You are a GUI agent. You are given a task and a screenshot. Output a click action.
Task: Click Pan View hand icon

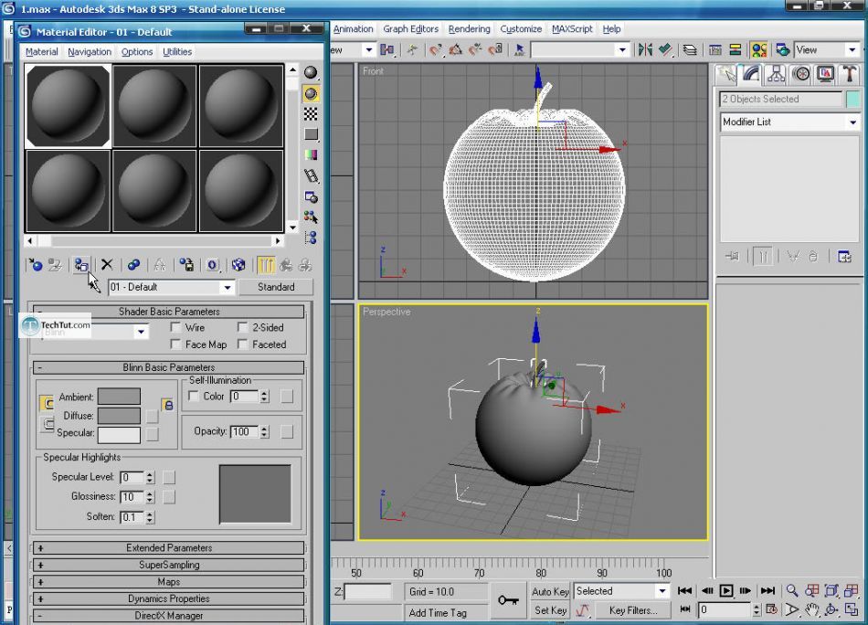(x=812, y=610)
